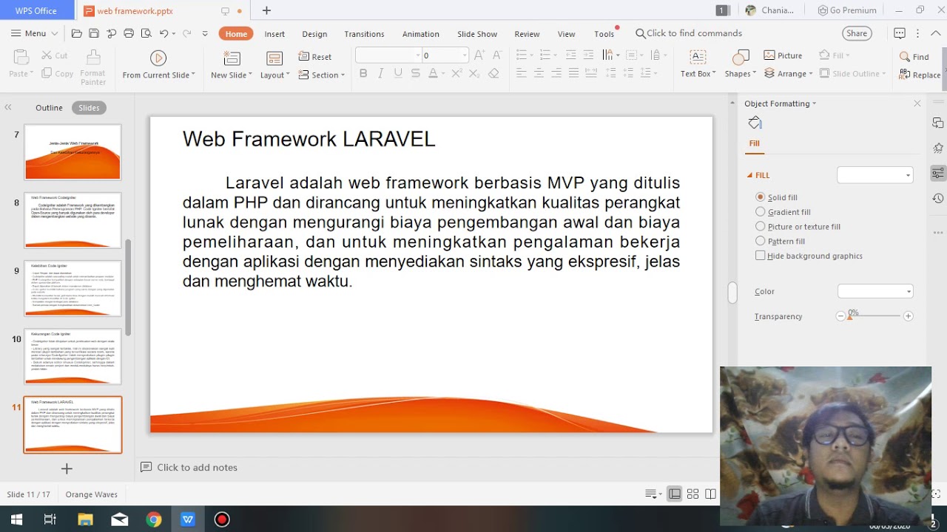Open Chrome from the Windows taskbar
The height and width of the screenshot is (532, 947).
click(154, 519)
